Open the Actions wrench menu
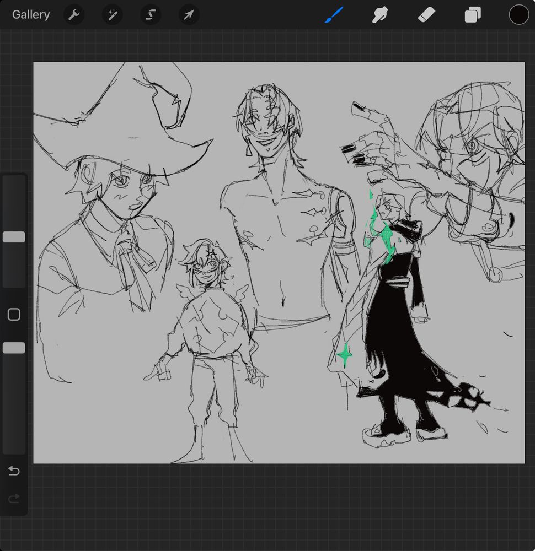This screenshot has height=551, width=535. tap(74, 15)
